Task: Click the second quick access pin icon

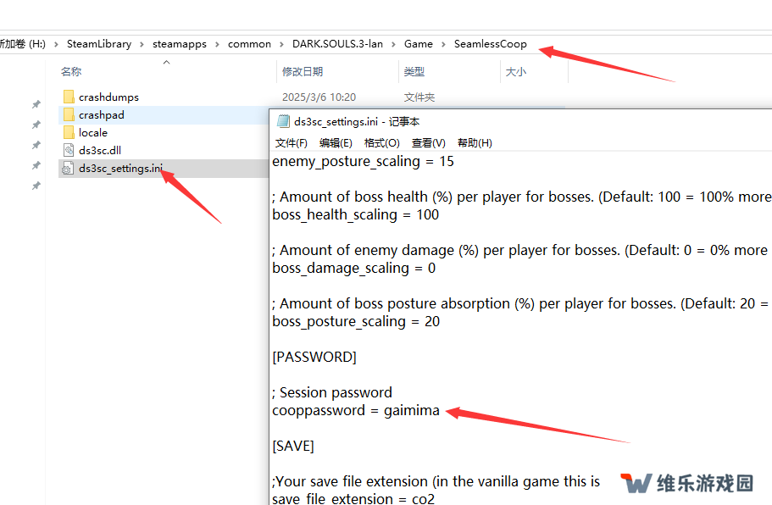Action: click(36, 125)
